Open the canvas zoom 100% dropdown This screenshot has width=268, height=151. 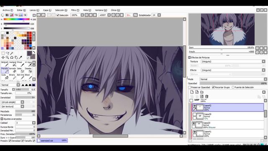pos(77,15)
